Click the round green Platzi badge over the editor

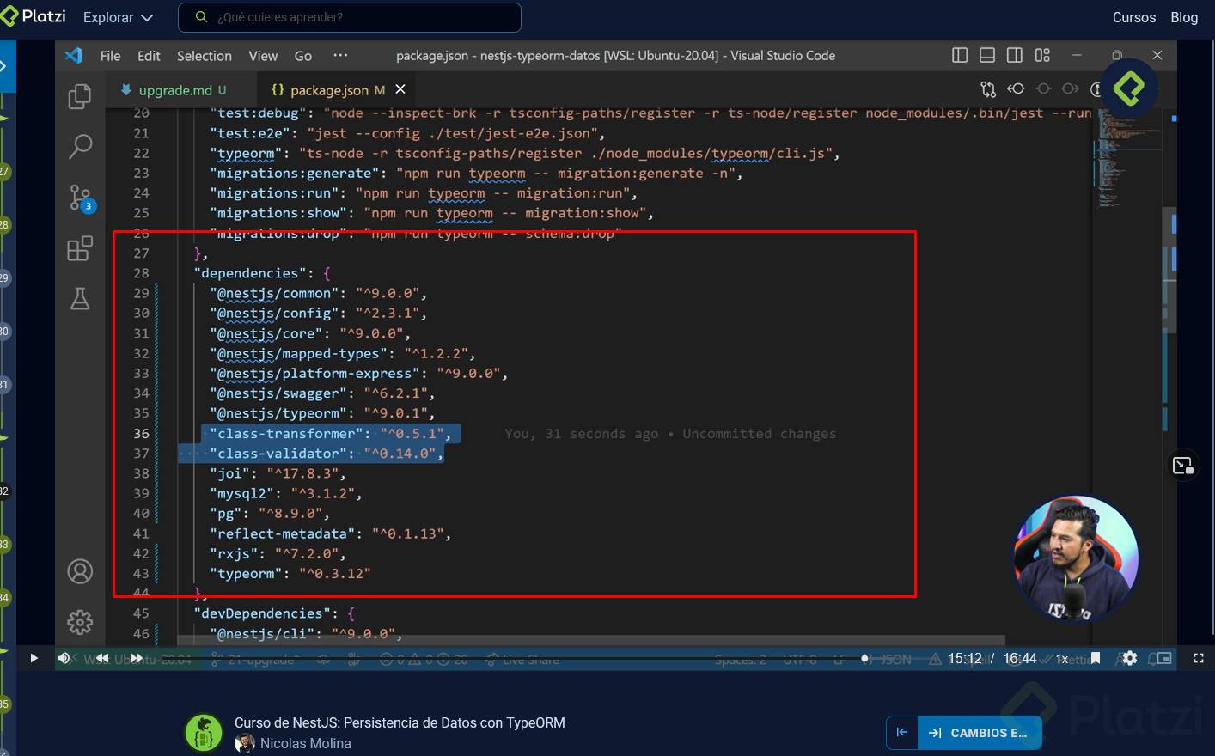[x=1130, y=88]
